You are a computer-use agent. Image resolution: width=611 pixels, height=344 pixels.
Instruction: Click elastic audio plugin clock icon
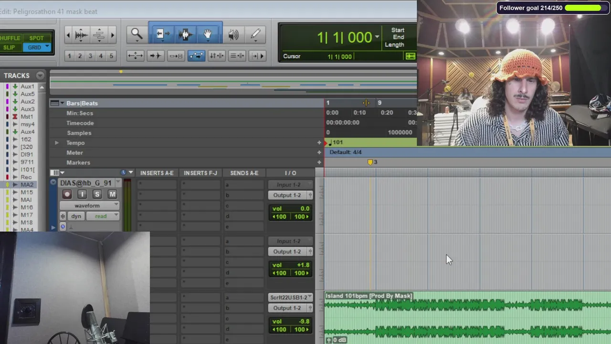(x=63, y=227)
